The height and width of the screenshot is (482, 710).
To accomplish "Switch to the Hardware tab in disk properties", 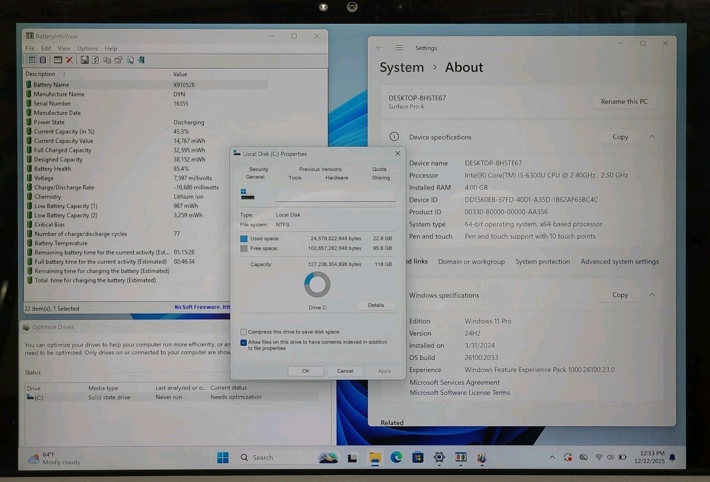I will tap(337, 178).
